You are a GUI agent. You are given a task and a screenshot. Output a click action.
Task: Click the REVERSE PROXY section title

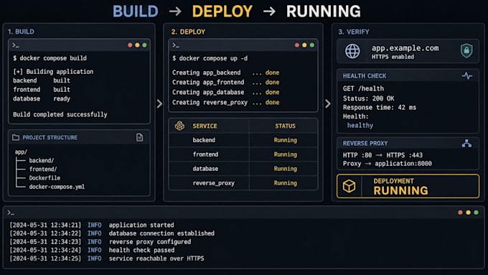(x=365, y=144)
